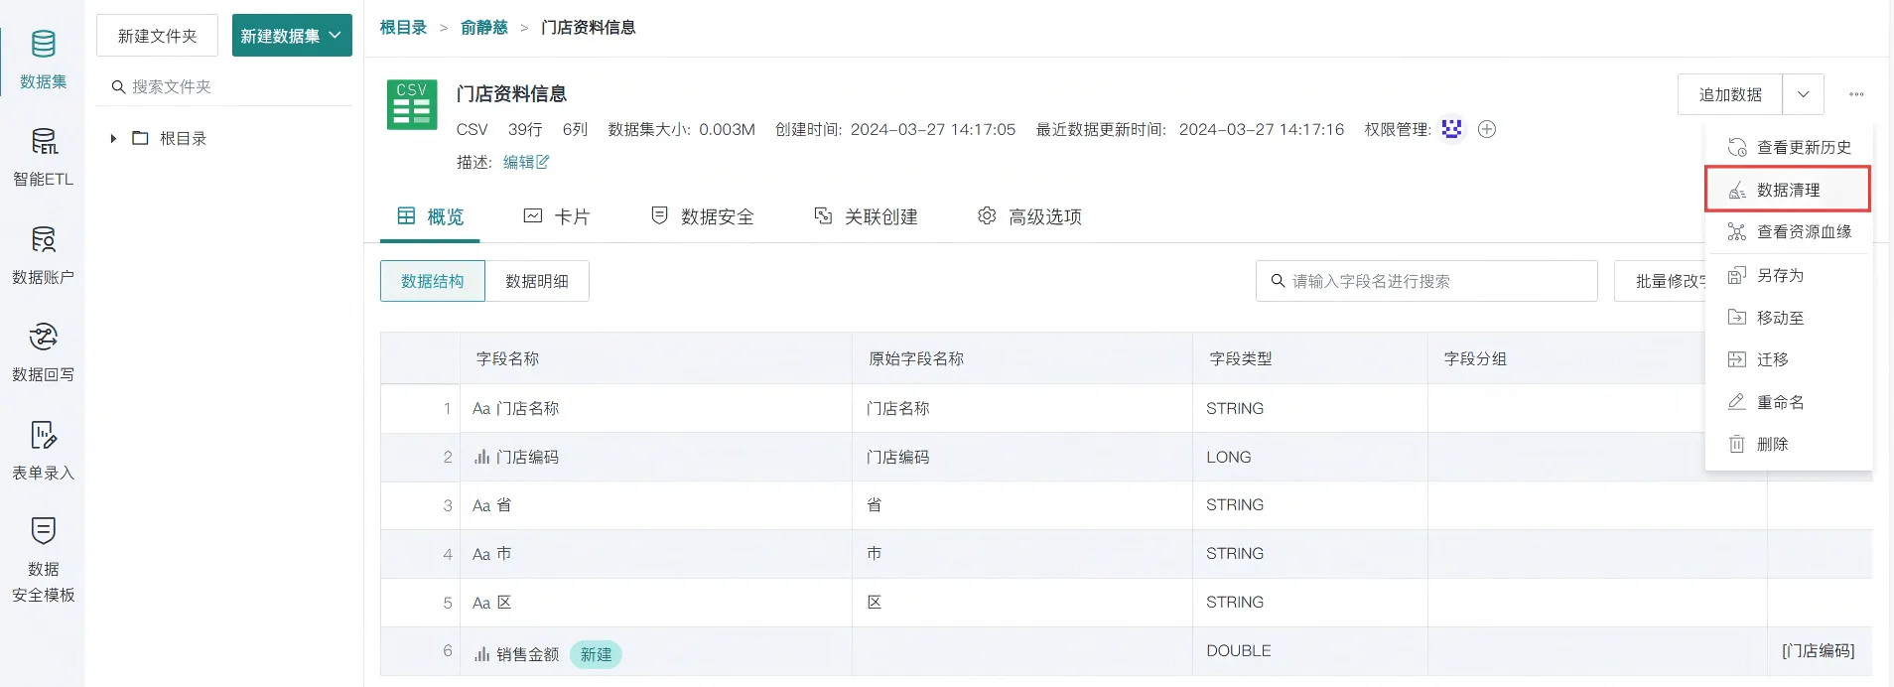
Task: Switch to 数据明细 view toggle
Action: coord(537,281)
